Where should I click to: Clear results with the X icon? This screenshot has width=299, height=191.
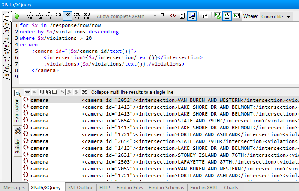[x=84, y=92]
